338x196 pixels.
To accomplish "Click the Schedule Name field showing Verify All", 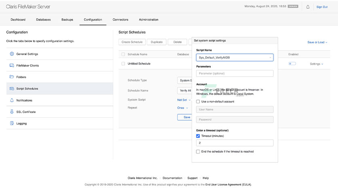I will 184,91.
